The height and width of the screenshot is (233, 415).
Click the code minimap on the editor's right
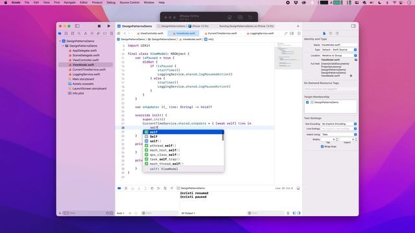(x=288, y=56)
